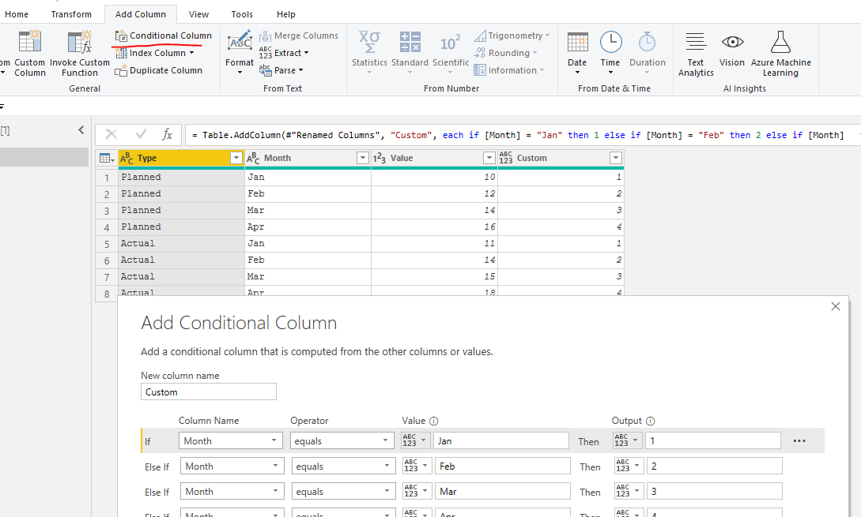The height and width of the screenshot is (517, 861).
Task: Edit the output field containing 2
Action: click(x=715, y=466)
